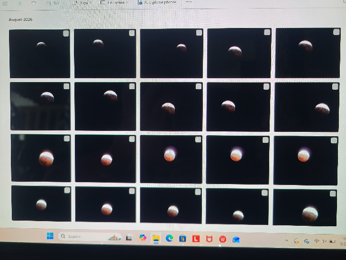Open the Sort dropdown in the toolbar
The height and width of the screenshot is (260, 346).
[55, 3]
